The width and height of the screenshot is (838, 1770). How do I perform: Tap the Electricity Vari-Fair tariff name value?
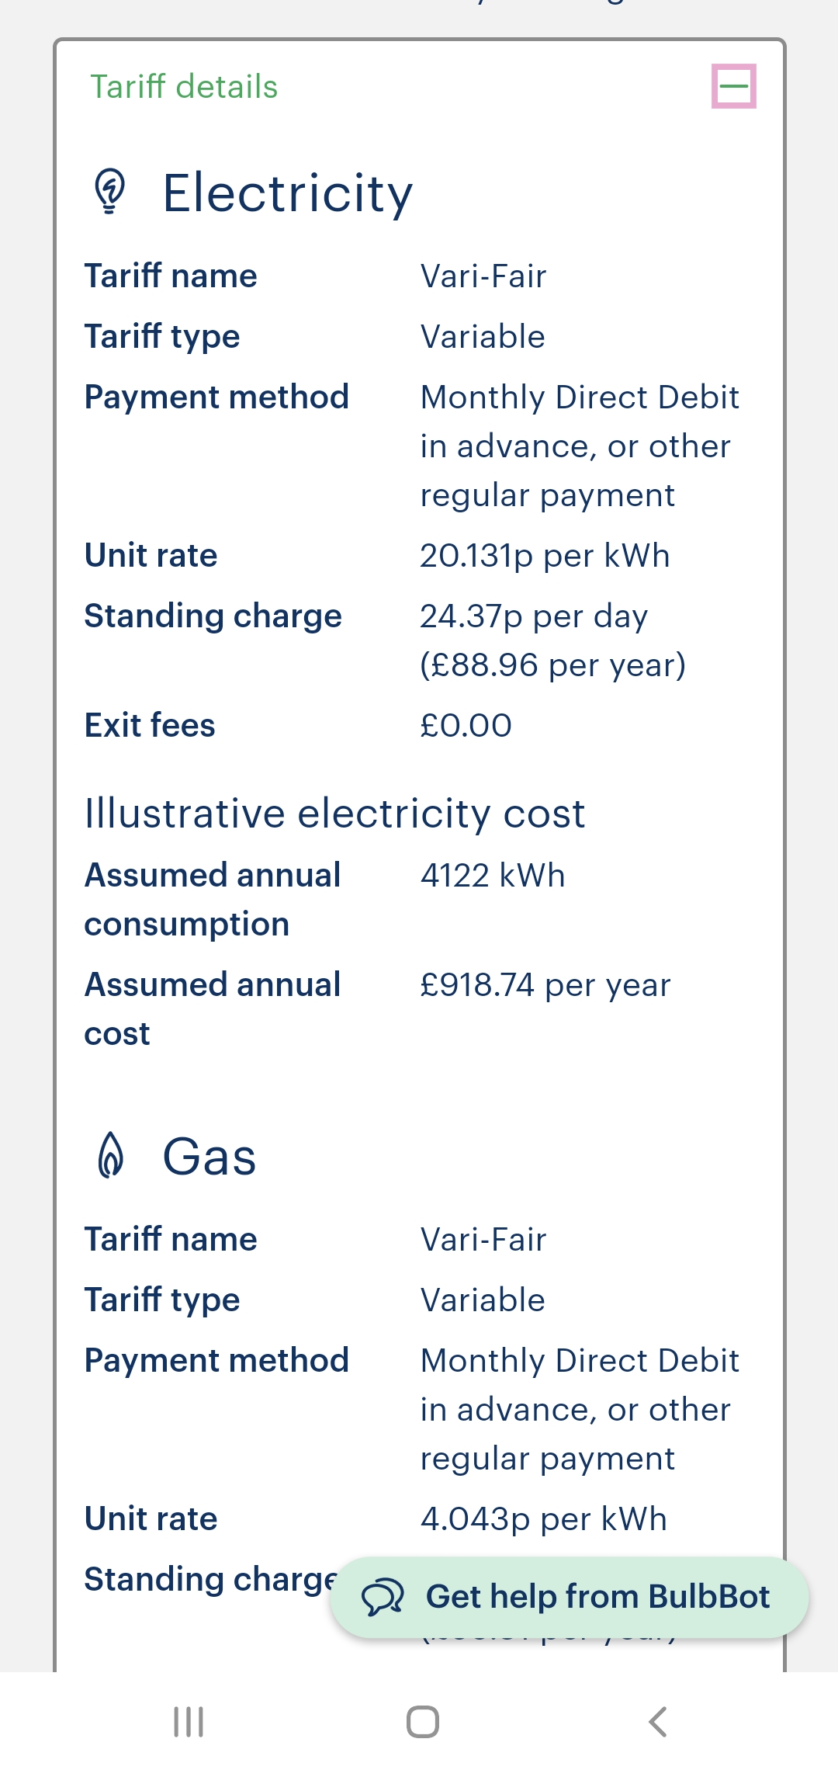[483, 276]
